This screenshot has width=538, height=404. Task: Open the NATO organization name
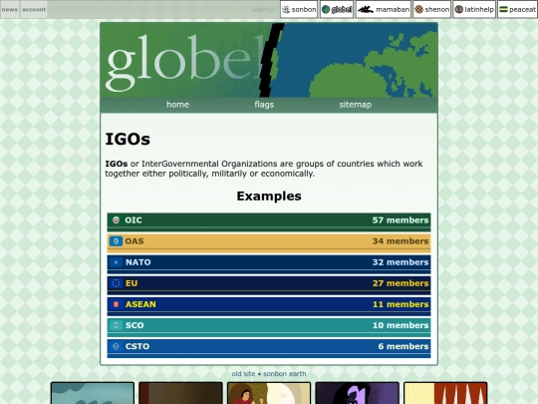pyautogui.click(x=137, y=262)
